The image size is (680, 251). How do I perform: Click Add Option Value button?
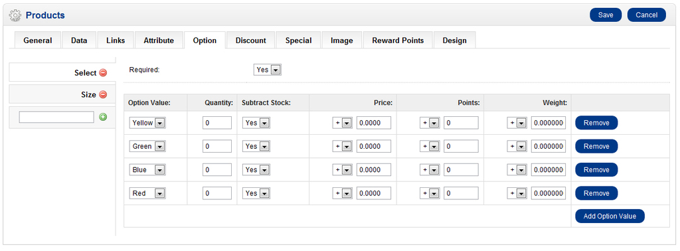click(610, 216)
